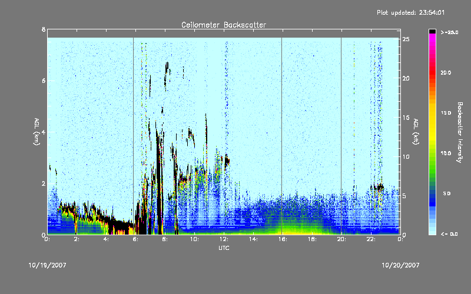The width and height of the screenshot is (471, 294).
Task: Click the 18: hour tick label
Action: (x=312, y=239)
